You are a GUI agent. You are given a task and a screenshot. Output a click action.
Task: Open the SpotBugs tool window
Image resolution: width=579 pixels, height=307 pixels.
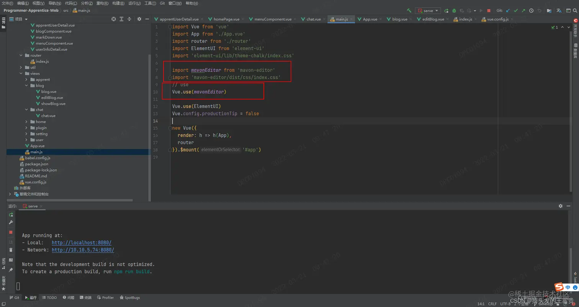(x=130, y=297)
